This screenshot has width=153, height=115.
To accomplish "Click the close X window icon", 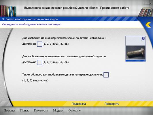I will [x=151, y=3].
